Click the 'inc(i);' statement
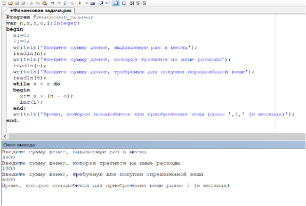Image resolution: width=306 pixels, height=206 pixels. 31,102
